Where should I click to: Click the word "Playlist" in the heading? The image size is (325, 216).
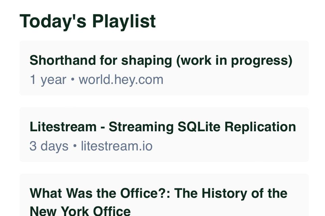tap(124, 21)
